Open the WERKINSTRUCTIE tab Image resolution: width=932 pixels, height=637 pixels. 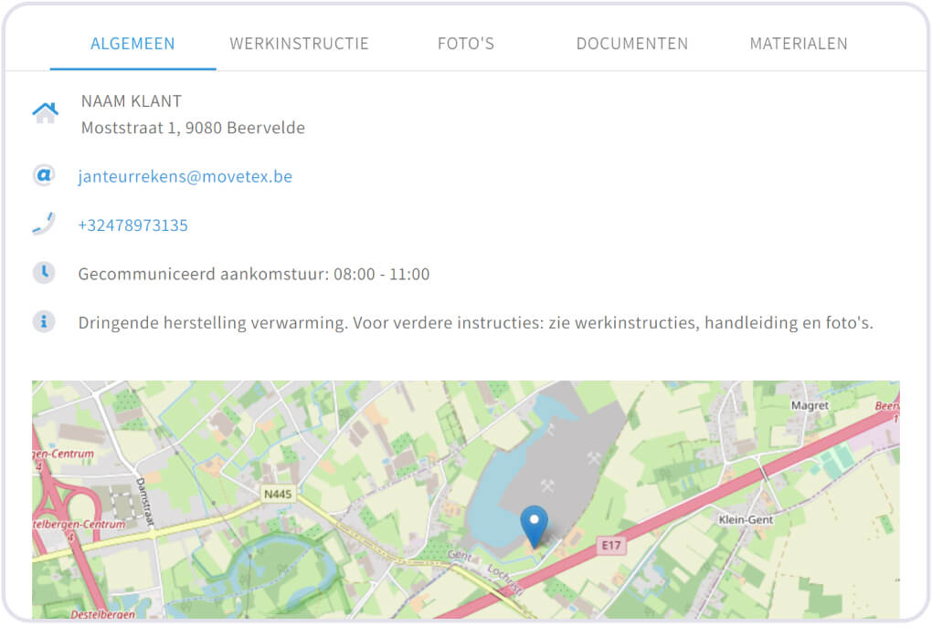pos(299,44)
